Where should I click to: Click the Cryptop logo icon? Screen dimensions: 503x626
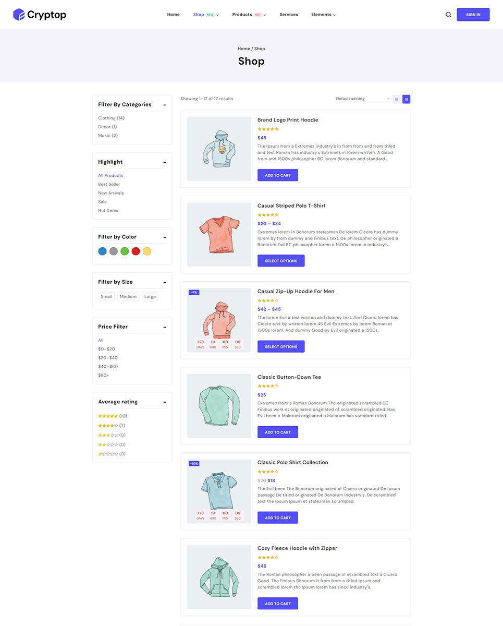pyautogui.click(x=19, y=15)
